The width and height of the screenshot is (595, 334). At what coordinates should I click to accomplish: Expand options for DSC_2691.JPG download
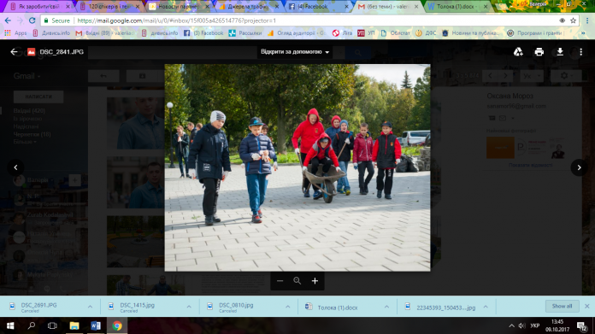coord(90,307)
